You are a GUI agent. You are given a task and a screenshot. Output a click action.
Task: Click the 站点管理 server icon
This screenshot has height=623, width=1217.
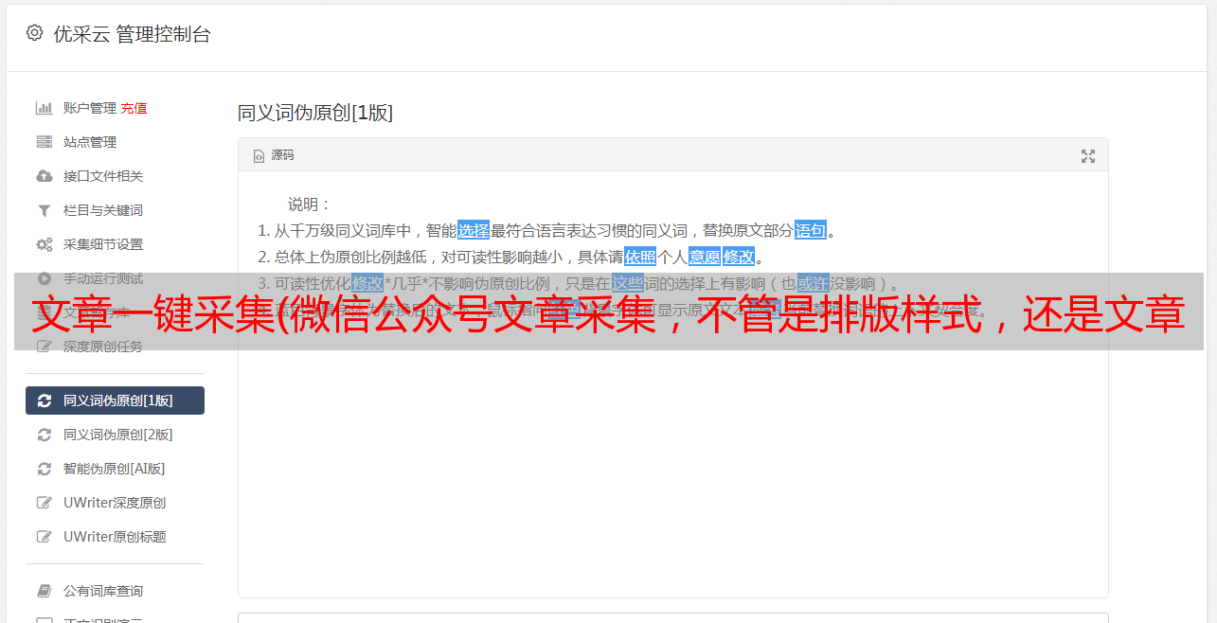click(x=44, y=142)
